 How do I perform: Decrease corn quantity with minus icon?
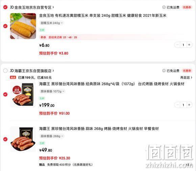[177, 45]
